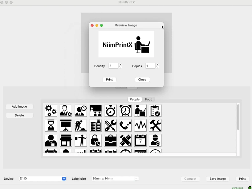Click the icon list vertical scrollbar
Image resolution: width=252 pixels, height=189 pixels.
coord(238,117)
